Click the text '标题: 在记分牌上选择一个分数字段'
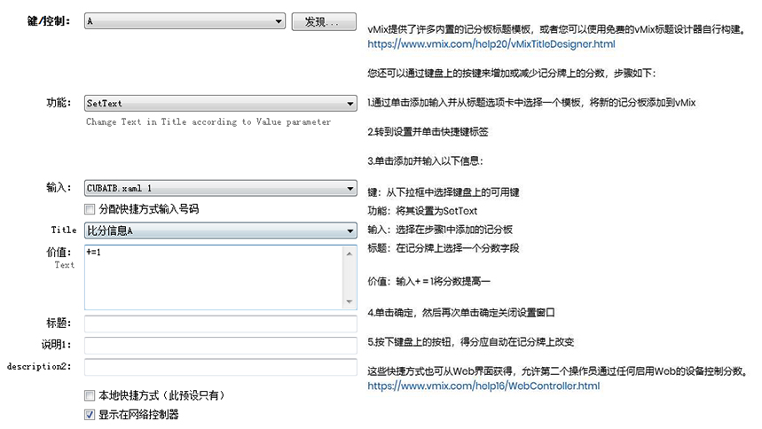Image resolution: width=762 pixels, height=429 pixels. (444, 248)
